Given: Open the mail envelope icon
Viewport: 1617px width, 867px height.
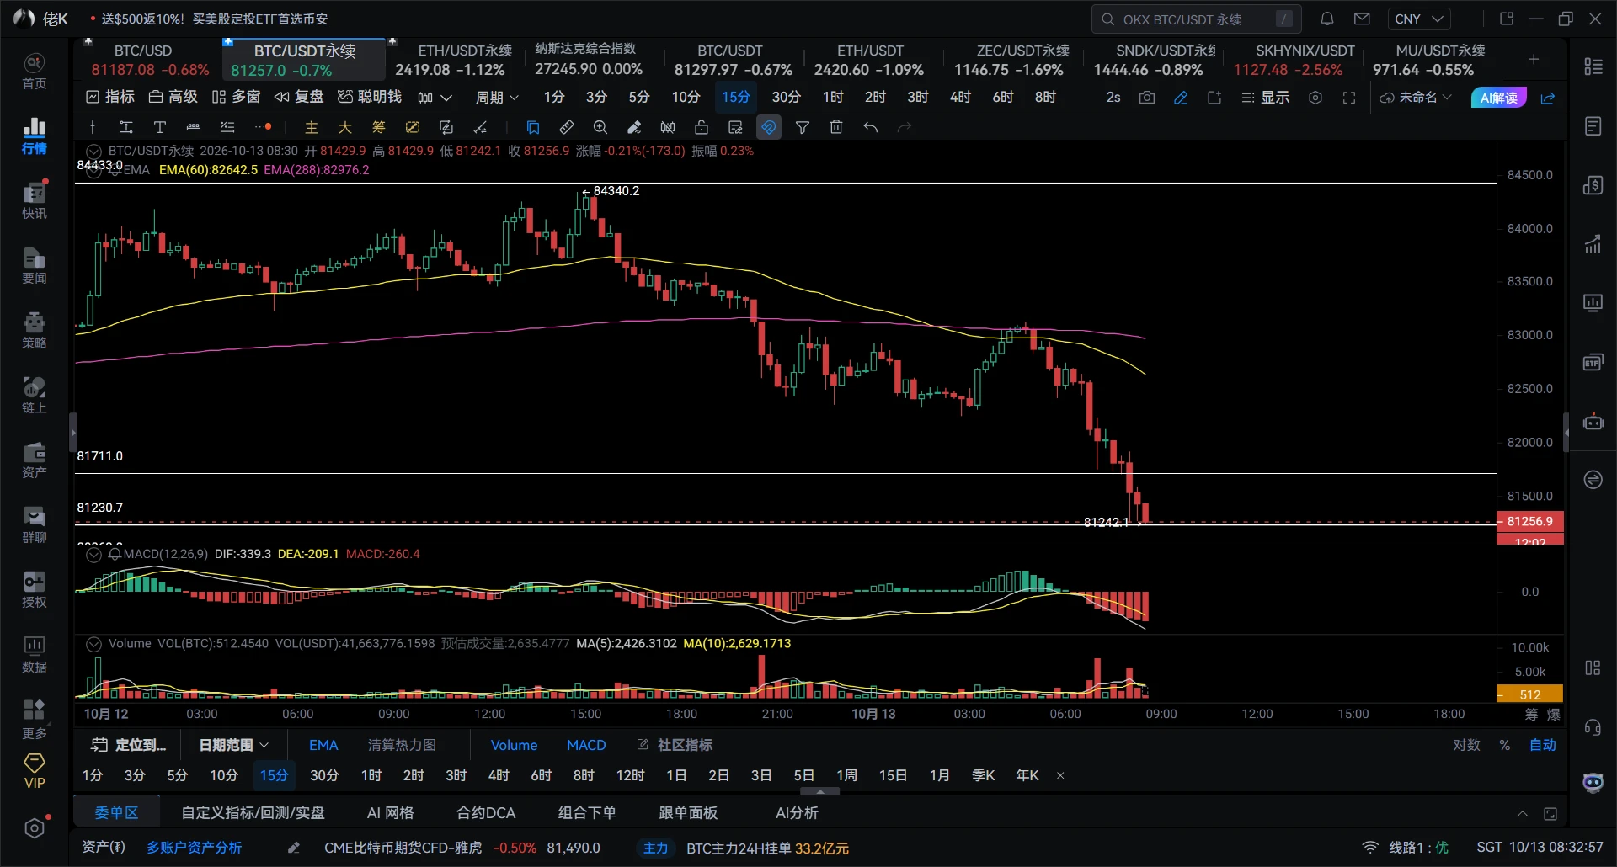Looking at the screenshot, I should click(x=1361, y=19).
